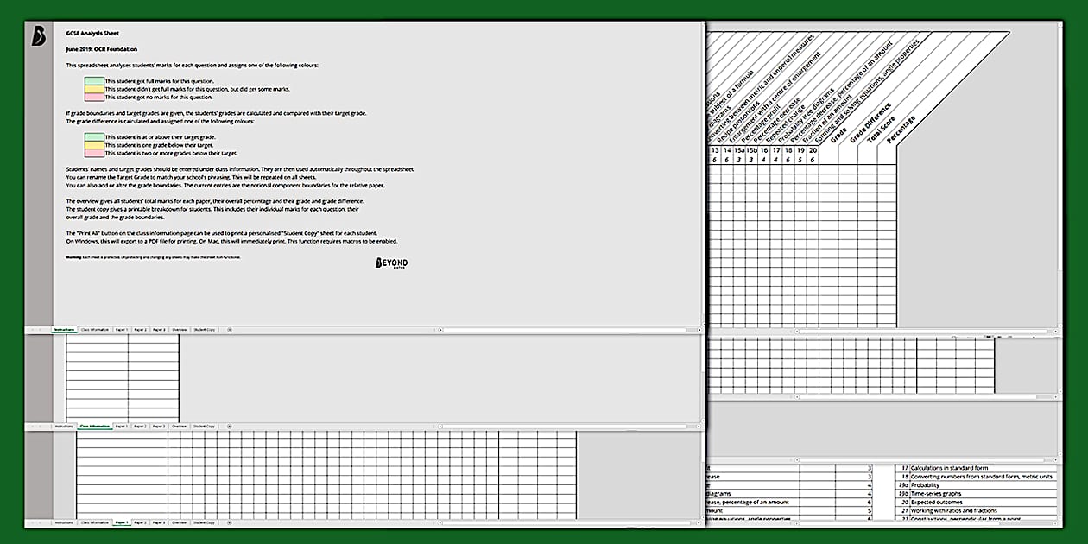Select the Student Copy tab

(x=205, y=329)
